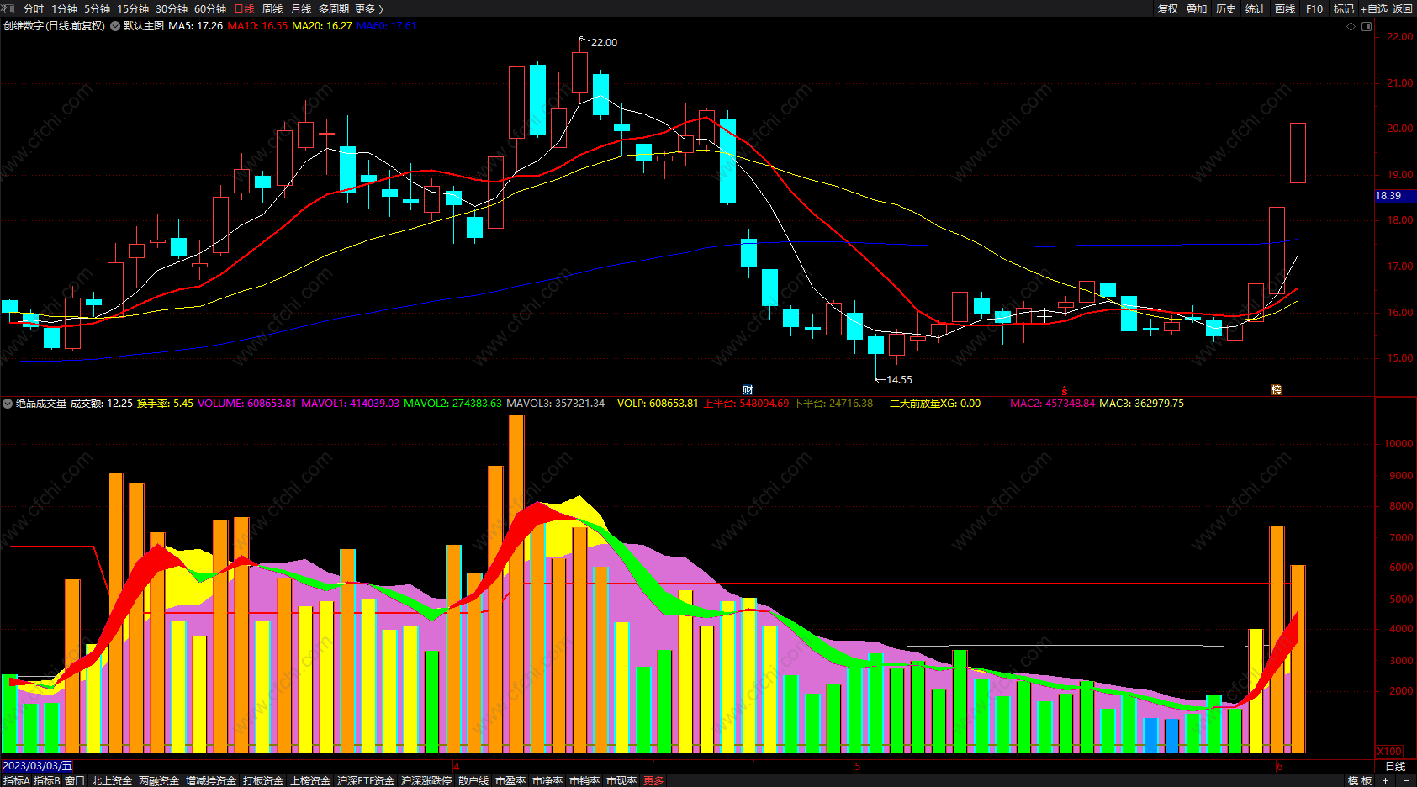Show the 沪深ETF资金 indicator
The width and height of the screenshot is (1417, 787).
point(366,780)
